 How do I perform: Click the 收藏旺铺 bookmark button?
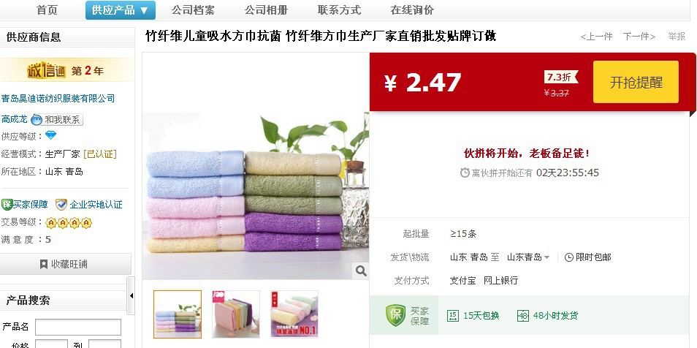(x=65, y=265)
